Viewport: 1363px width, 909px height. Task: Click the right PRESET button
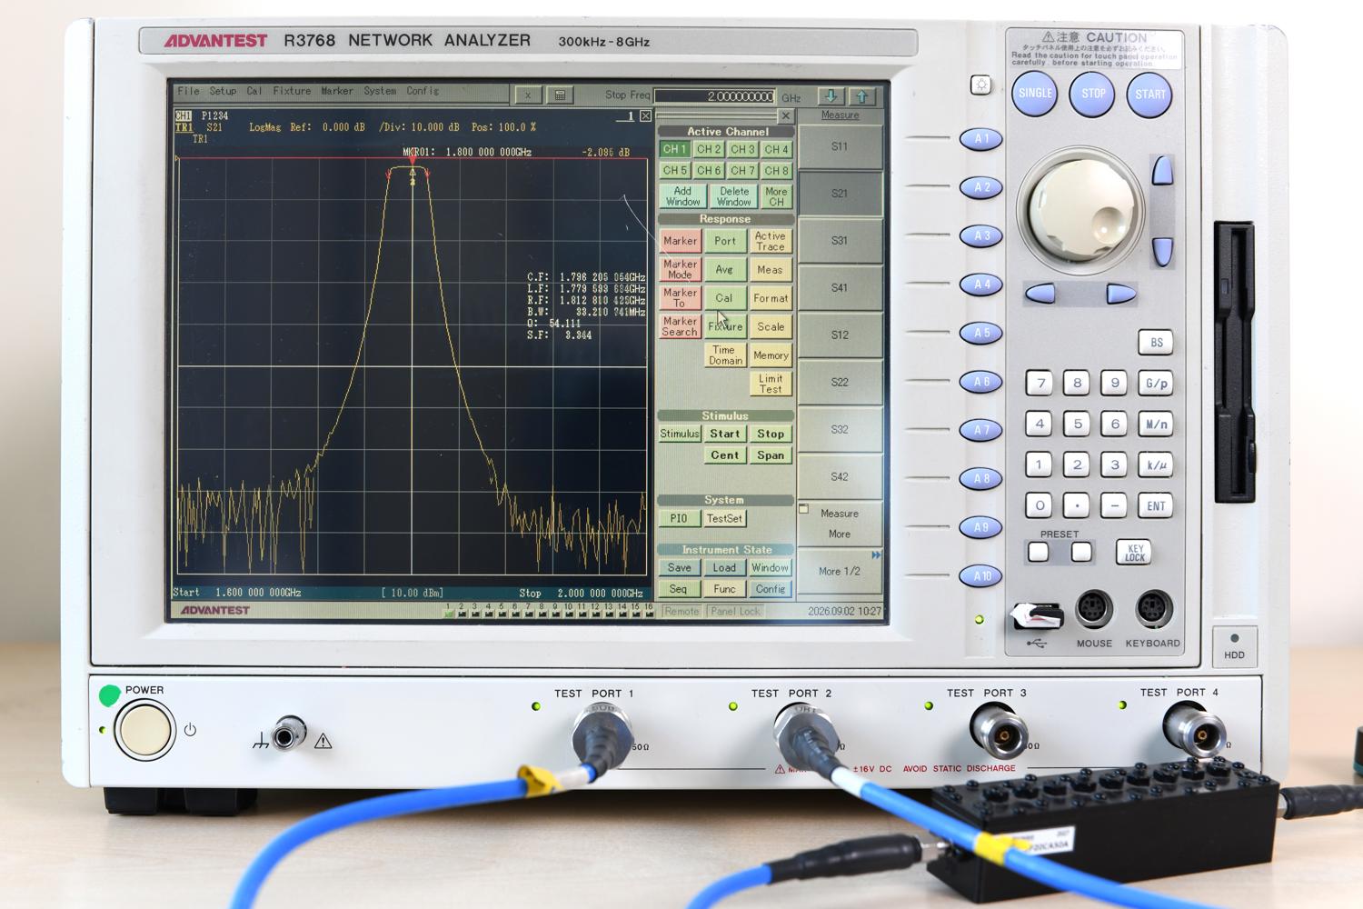[1081, 552]
